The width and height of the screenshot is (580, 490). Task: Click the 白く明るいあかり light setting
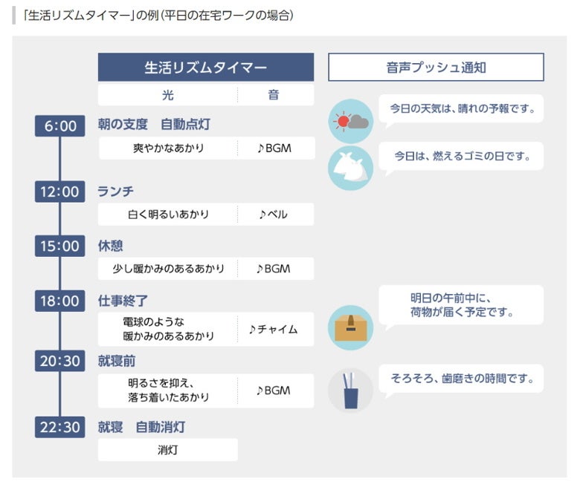(x=168, y=214)
